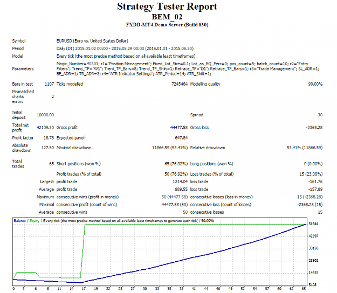
Task: Select total net profit value 42109.30
Action: tap(45, 128)
